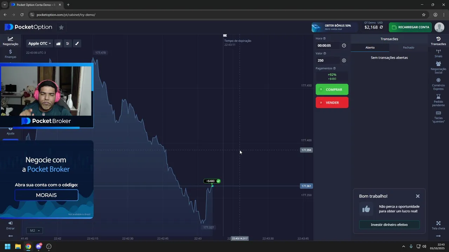Viewport: 449px width, 252px height.
Task: Open Comércio Express panel
Action: 438,84
